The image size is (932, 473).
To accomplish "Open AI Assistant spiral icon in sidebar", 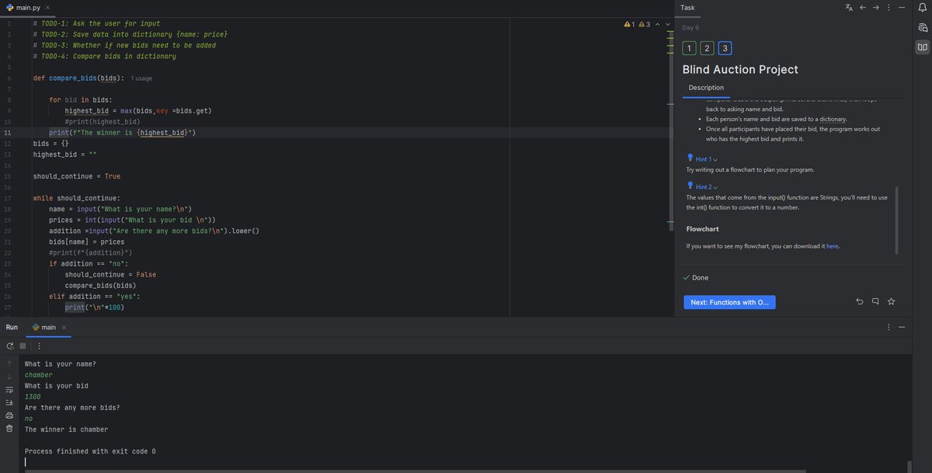I will click(923, 27).
